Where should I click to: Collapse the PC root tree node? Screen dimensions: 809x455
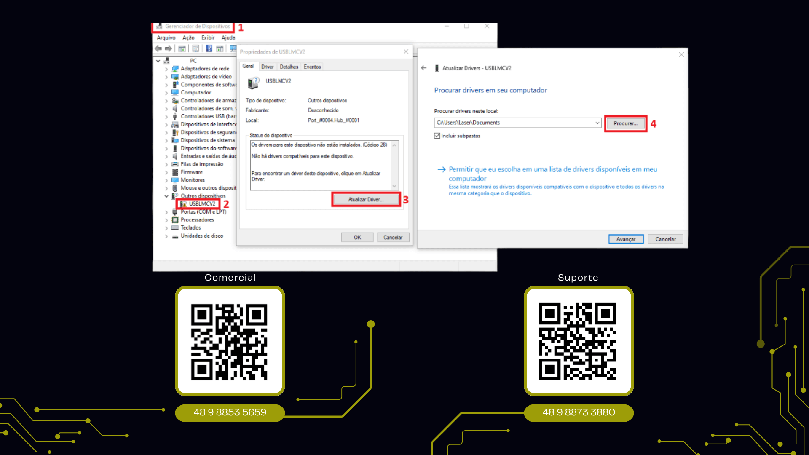point(158,61)
